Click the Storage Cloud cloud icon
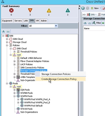Image resolution: width=105 pixels, height=116 pixels. 11,42
